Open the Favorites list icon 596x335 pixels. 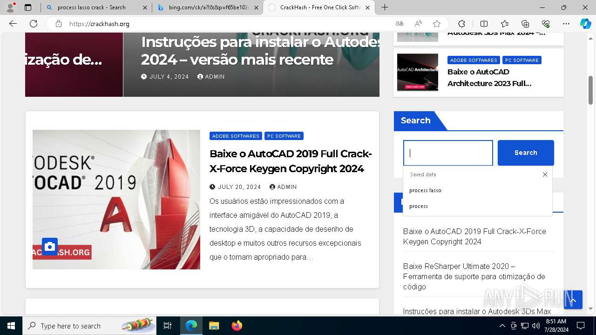click(505, 24)
